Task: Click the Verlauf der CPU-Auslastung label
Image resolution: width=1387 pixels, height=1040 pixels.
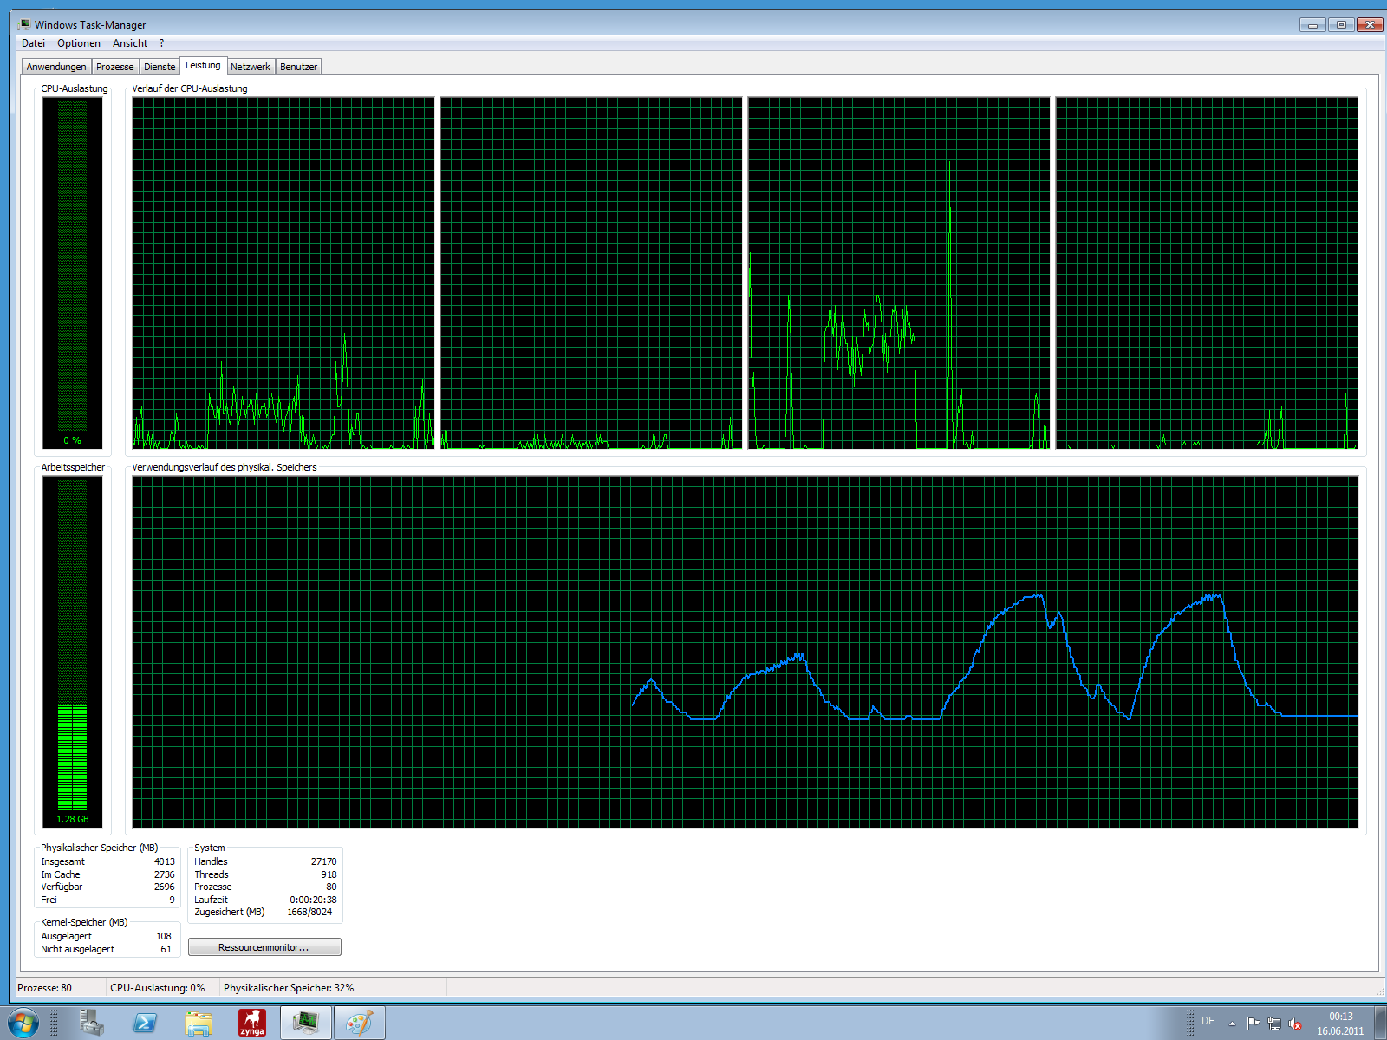Action: point(190,88)
